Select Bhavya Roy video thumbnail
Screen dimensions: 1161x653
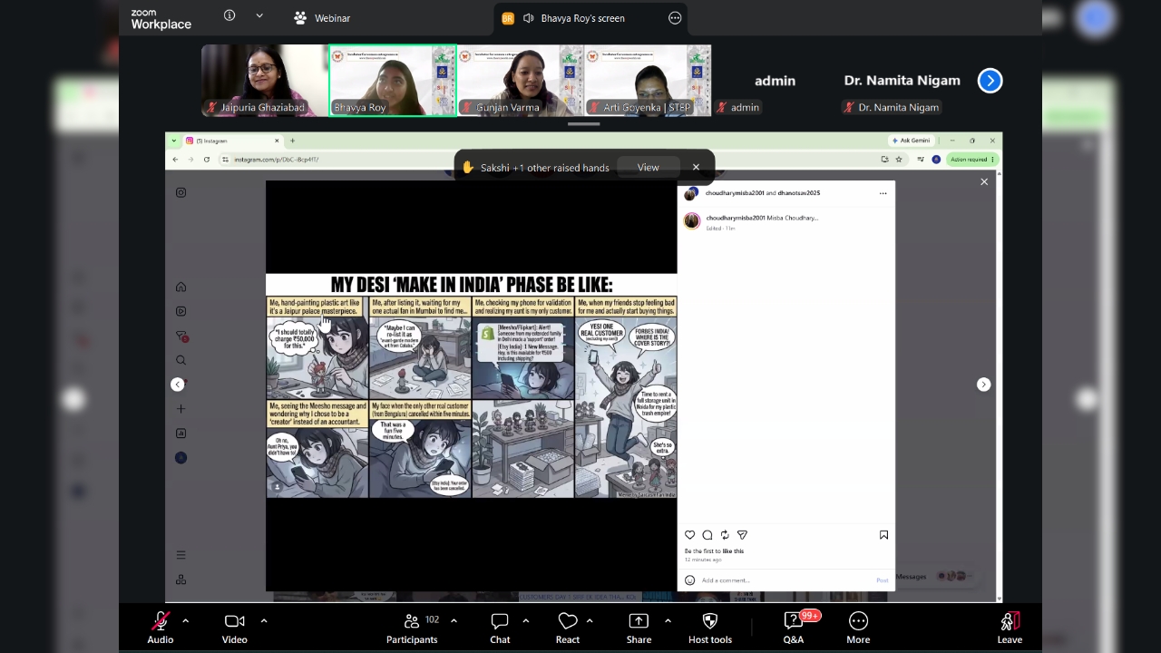coord(392,81)
